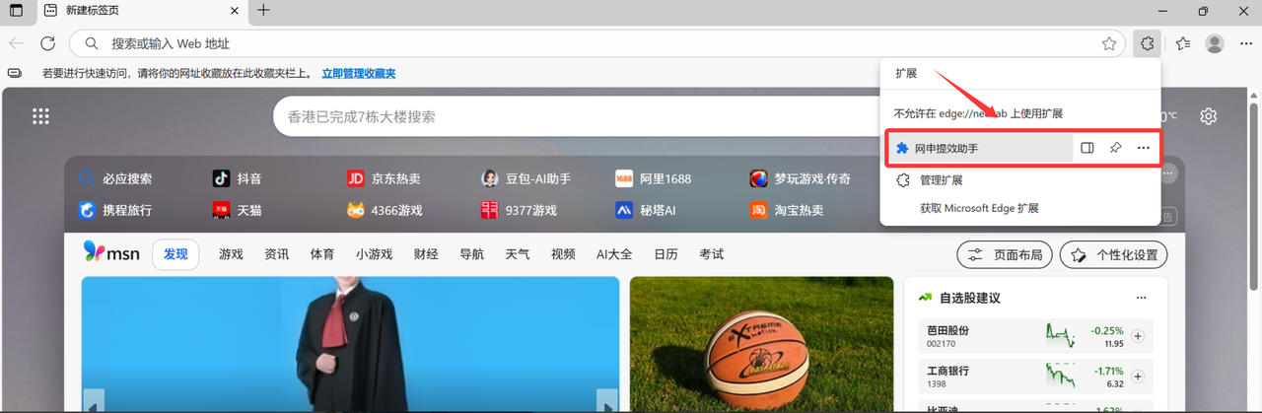This screenshot has height=413, width=1262.
Task: Select the 视频 feed tab
Action: point(563,254)
